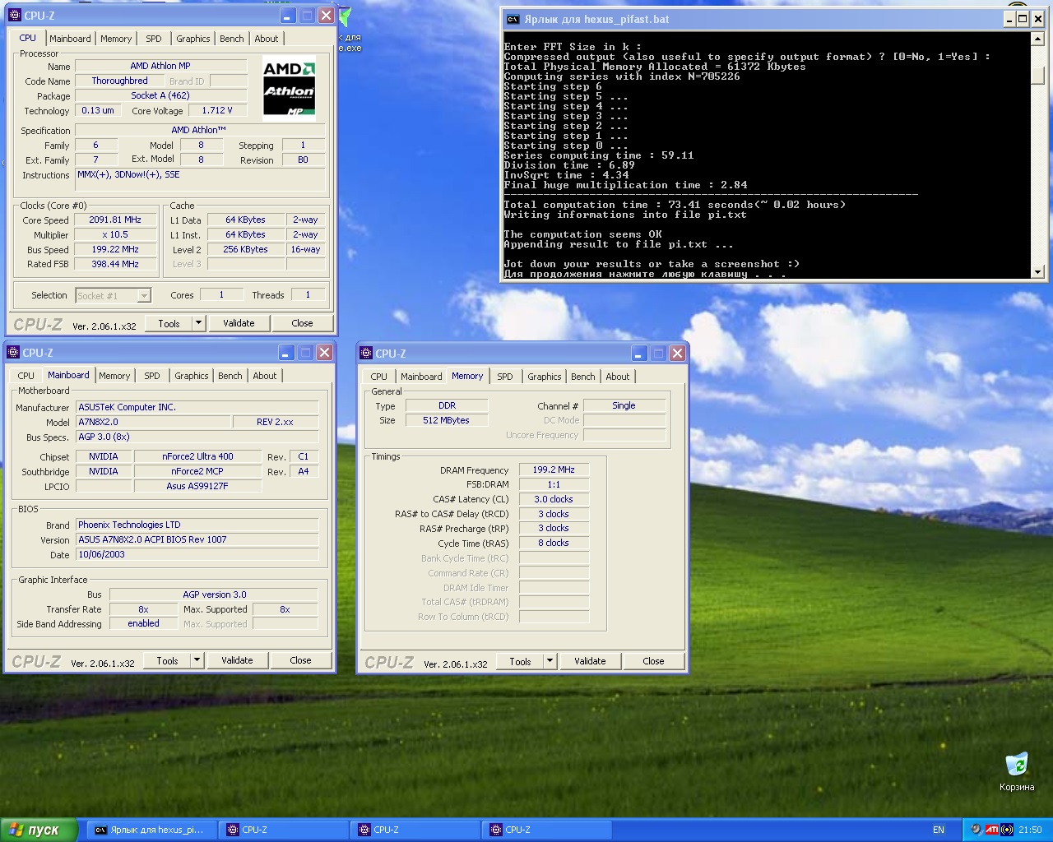Click the command prompt window title icon
This screenshot has height=842, width=1053.
pos(513,19)
